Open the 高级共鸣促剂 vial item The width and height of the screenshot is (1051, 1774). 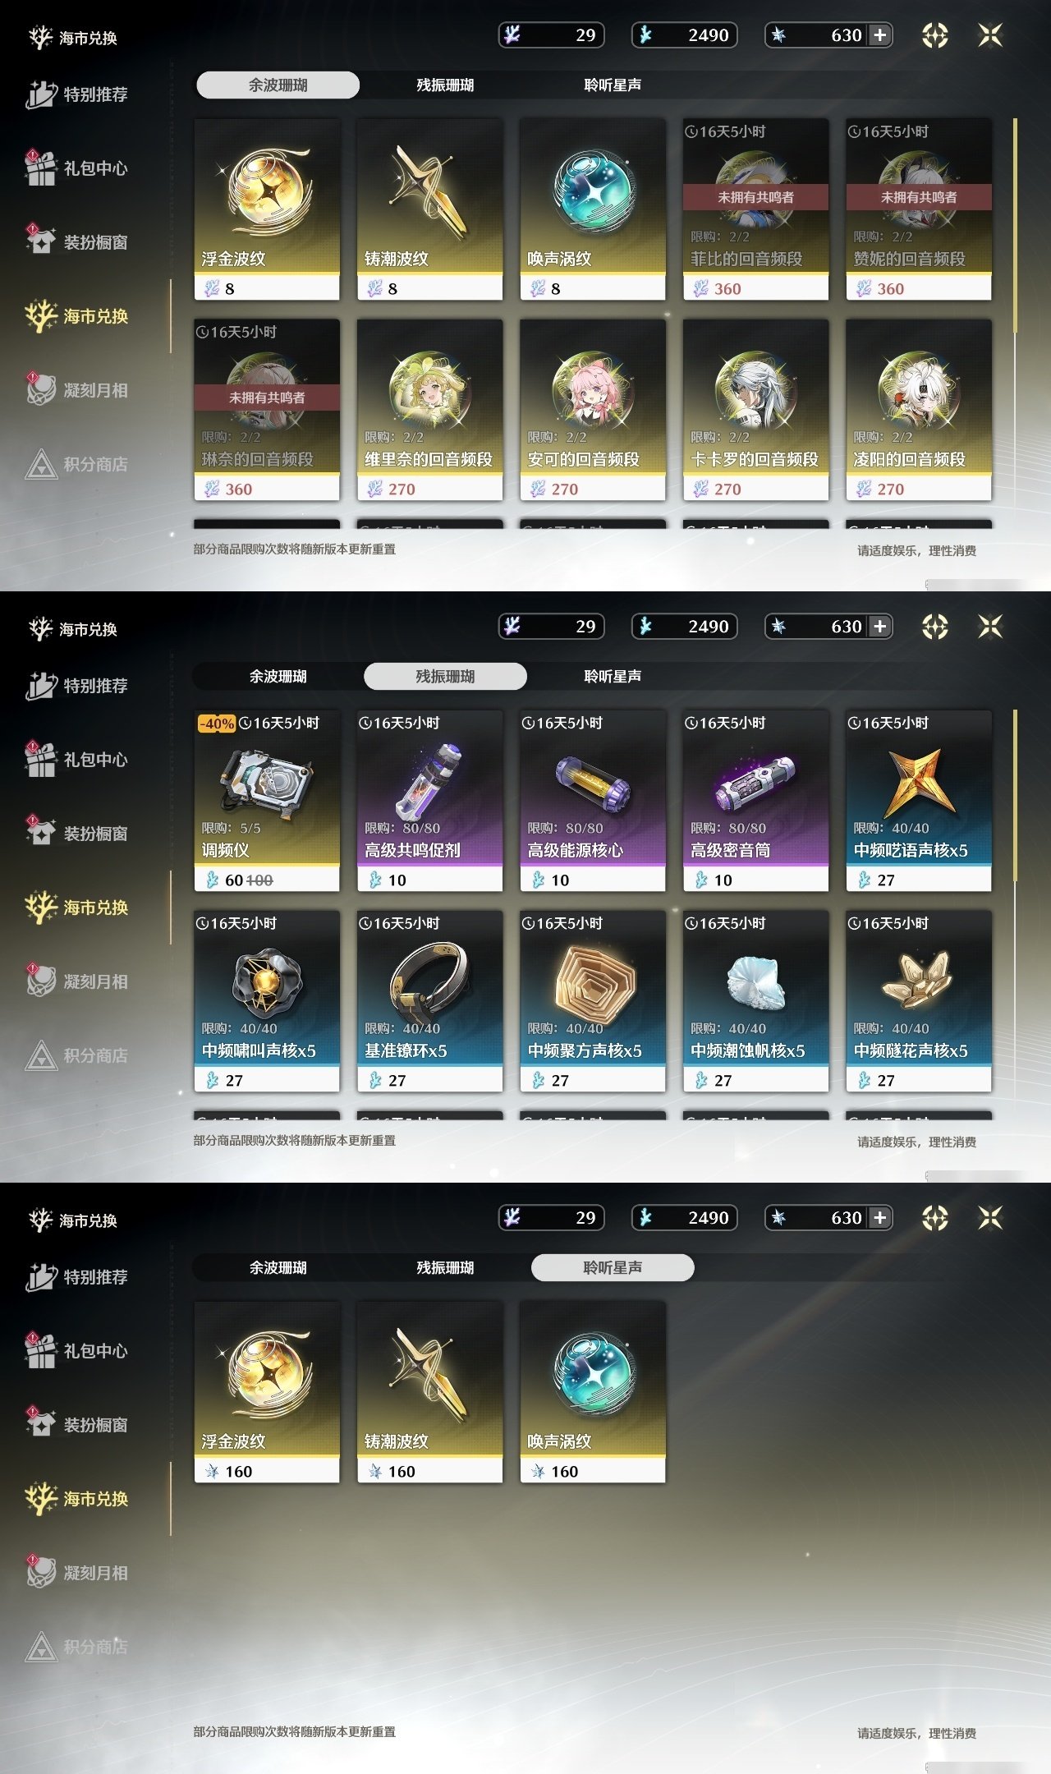pos(429,801)
